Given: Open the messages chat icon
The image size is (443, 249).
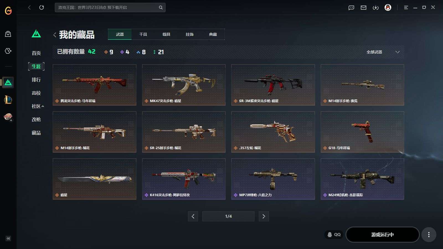Looking at the screenshot, I should tap(351, 8).
